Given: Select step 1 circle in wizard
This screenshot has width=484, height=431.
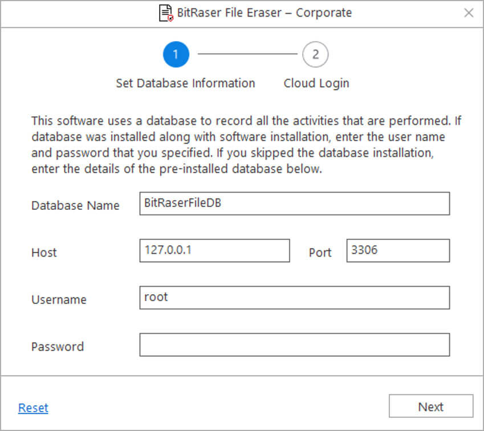Looking at the screenshot, I should pyautogui.click(x=176, y=54).
